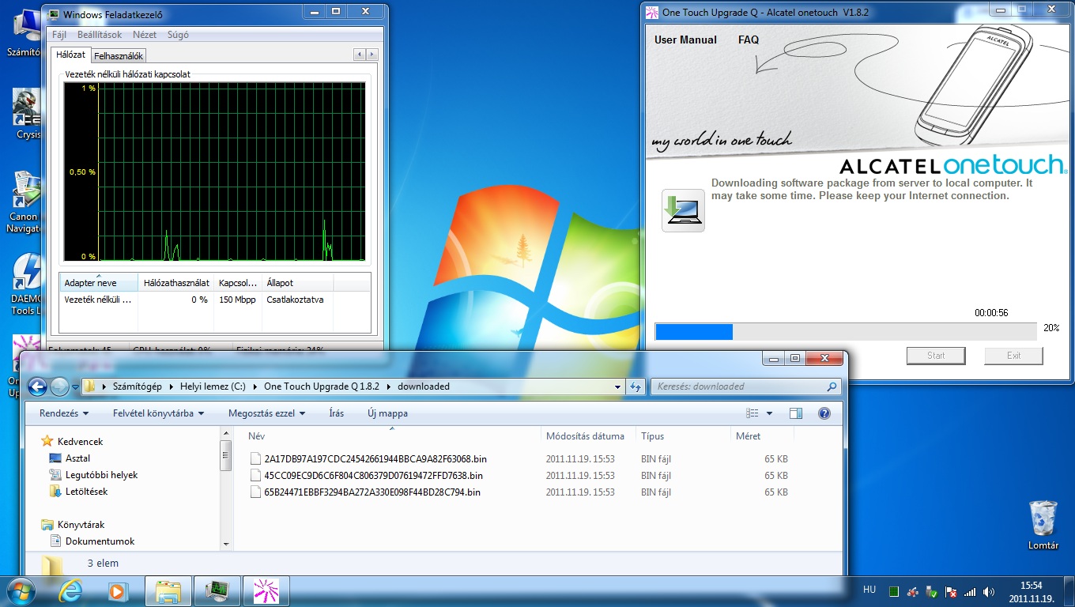Sort files by Méret column header
The image size is (1075, 607).
coord(762,436)
